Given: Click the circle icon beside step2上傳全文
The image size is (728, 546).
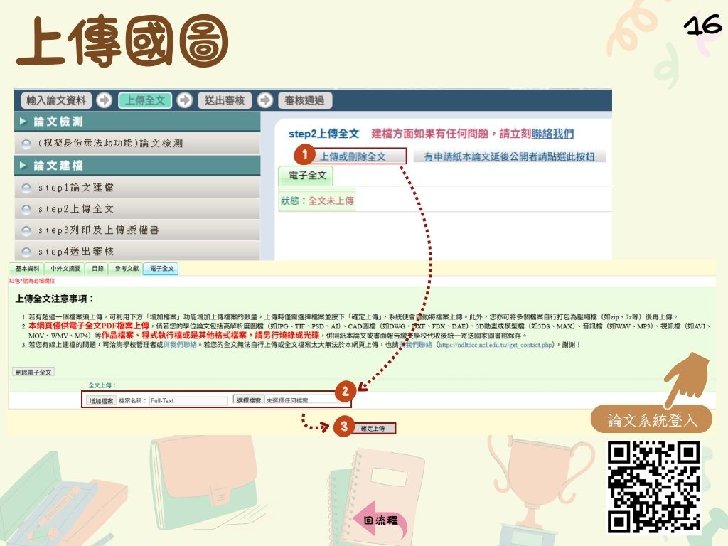Looking at the screenshot, I should (26, 209).
